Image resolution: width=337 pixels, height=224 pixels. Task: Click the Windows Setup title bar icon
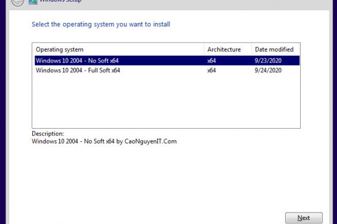coord(33,2)
